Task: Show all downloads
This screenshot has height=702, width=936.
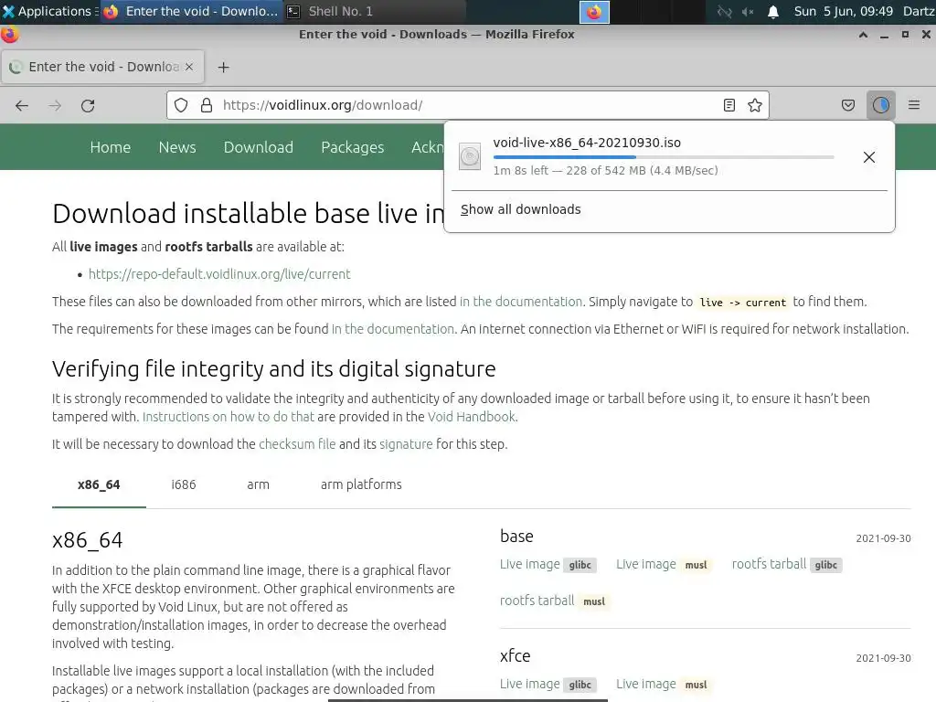Action: coord(520,209)
